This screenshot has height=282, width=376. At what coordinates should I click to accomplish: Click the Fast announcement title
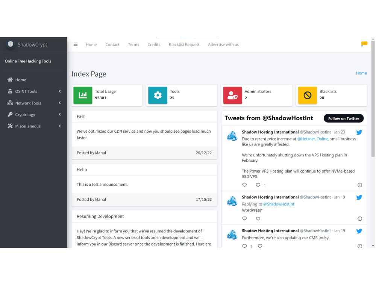80,116
